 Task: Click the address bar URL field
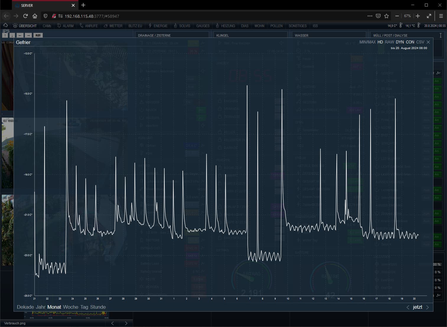(207, 16)
